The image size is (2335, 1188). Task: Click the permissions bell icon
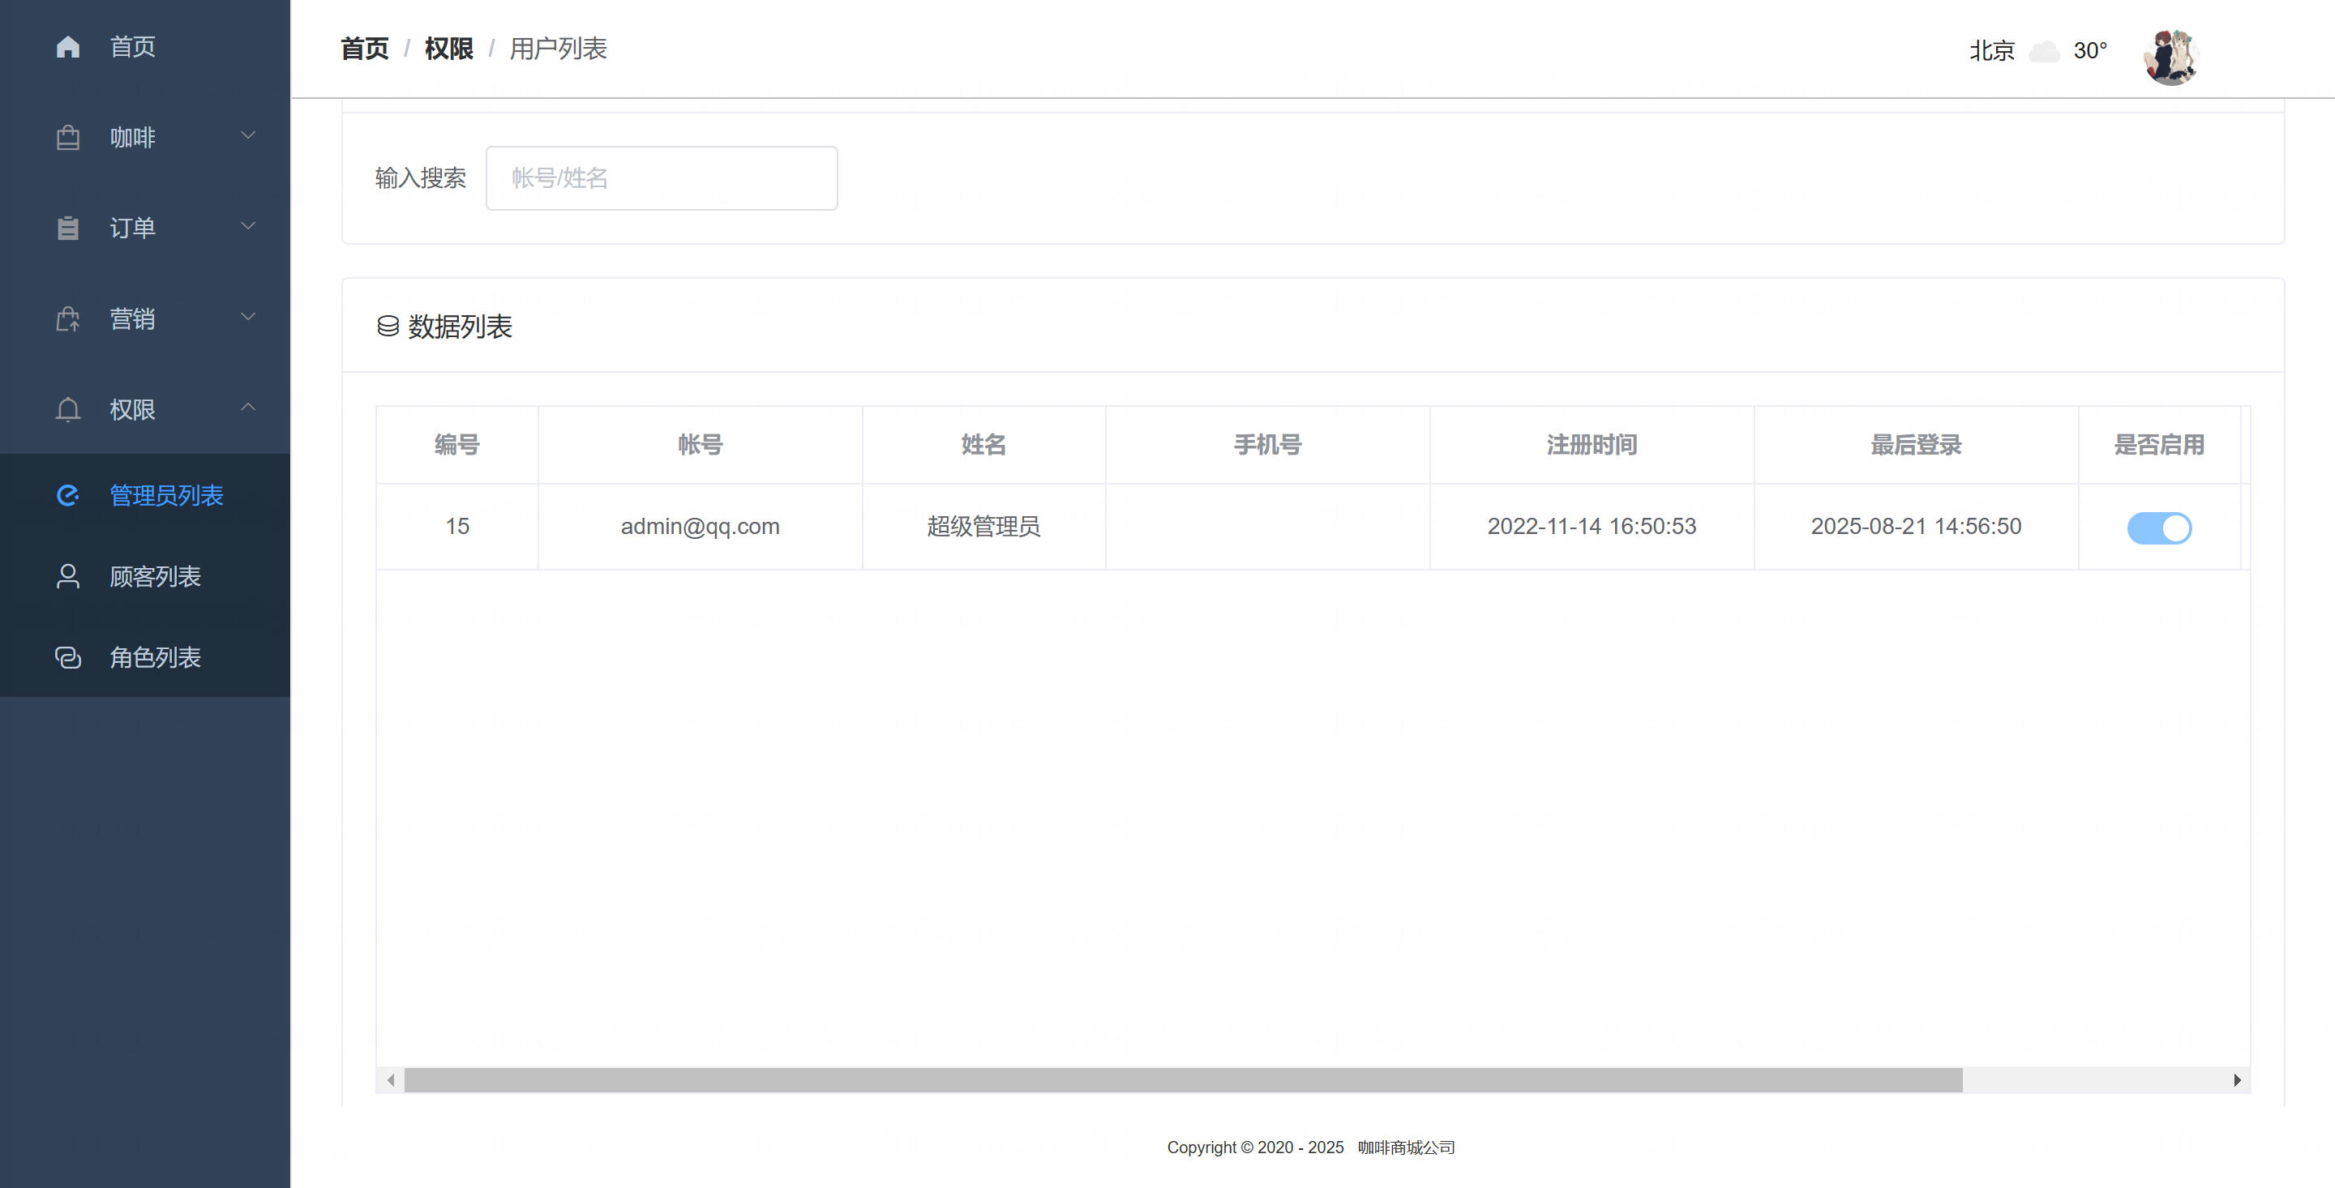point(68,409)
